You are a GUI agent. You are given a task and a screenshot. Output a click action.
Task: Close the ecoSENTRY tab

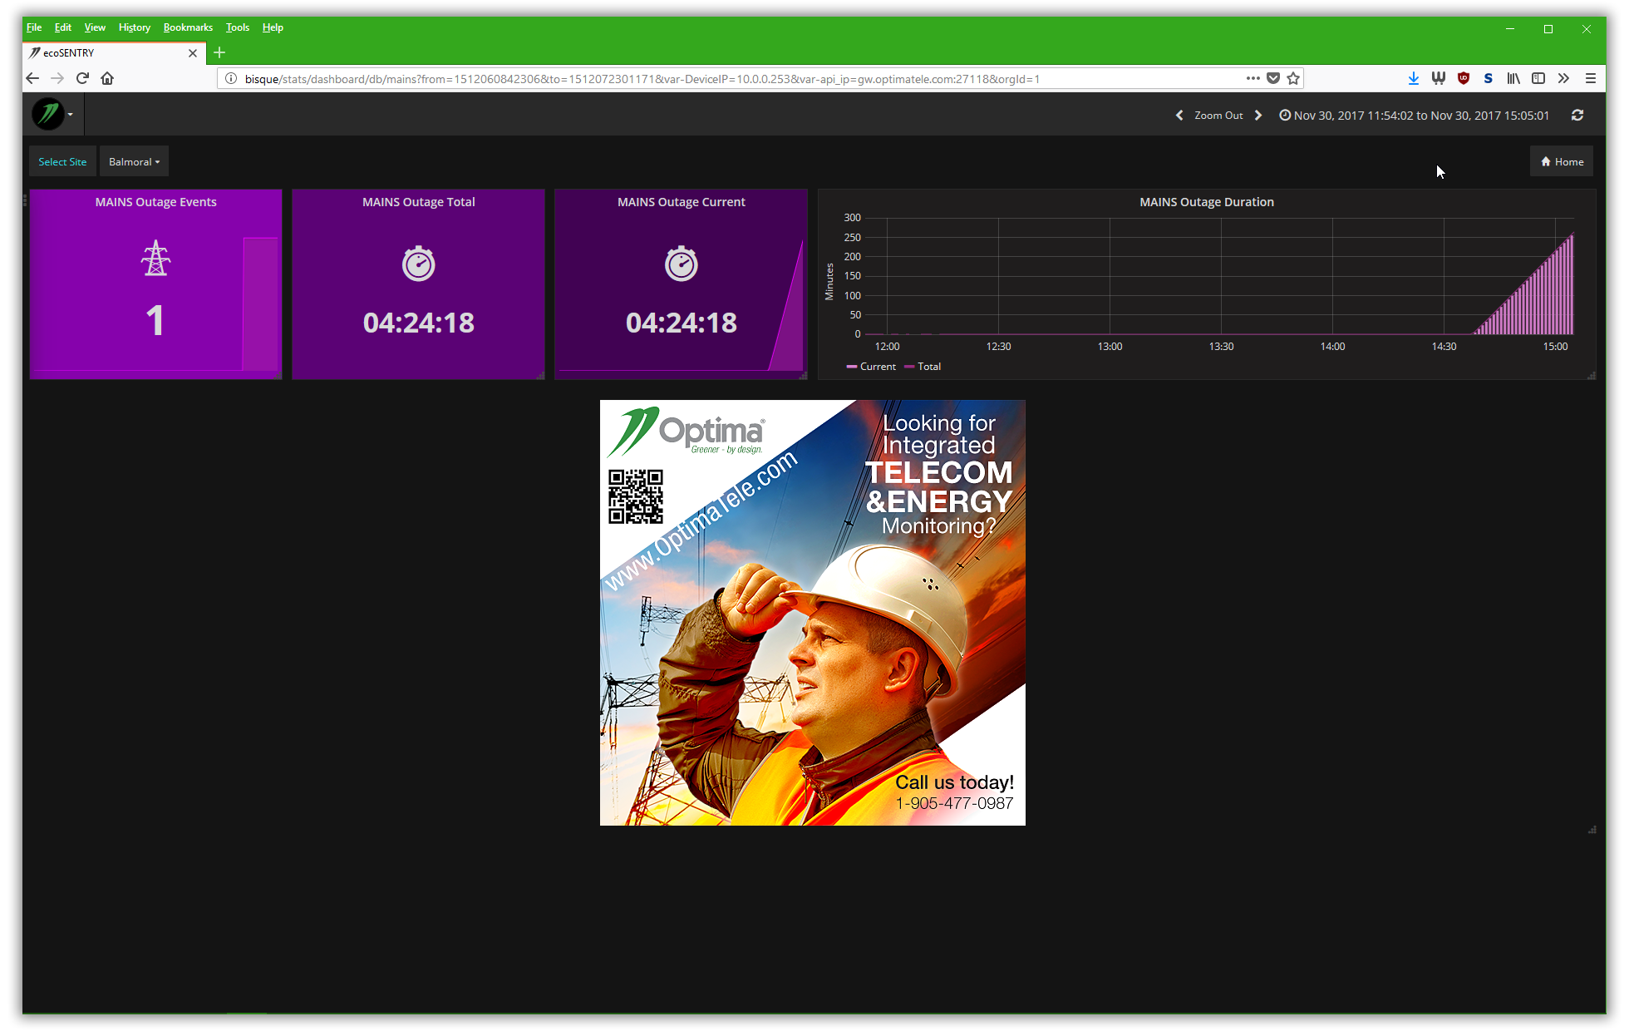pos(193,53)
